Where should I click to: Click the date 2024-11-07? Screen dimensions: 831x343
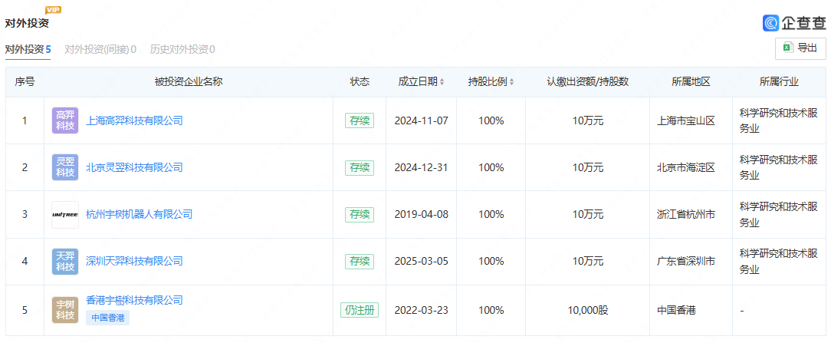pos(422,121)
